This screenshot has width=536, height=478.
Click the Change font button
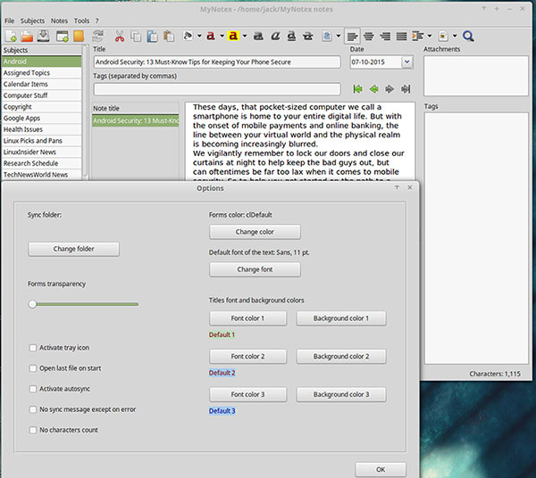255,269
